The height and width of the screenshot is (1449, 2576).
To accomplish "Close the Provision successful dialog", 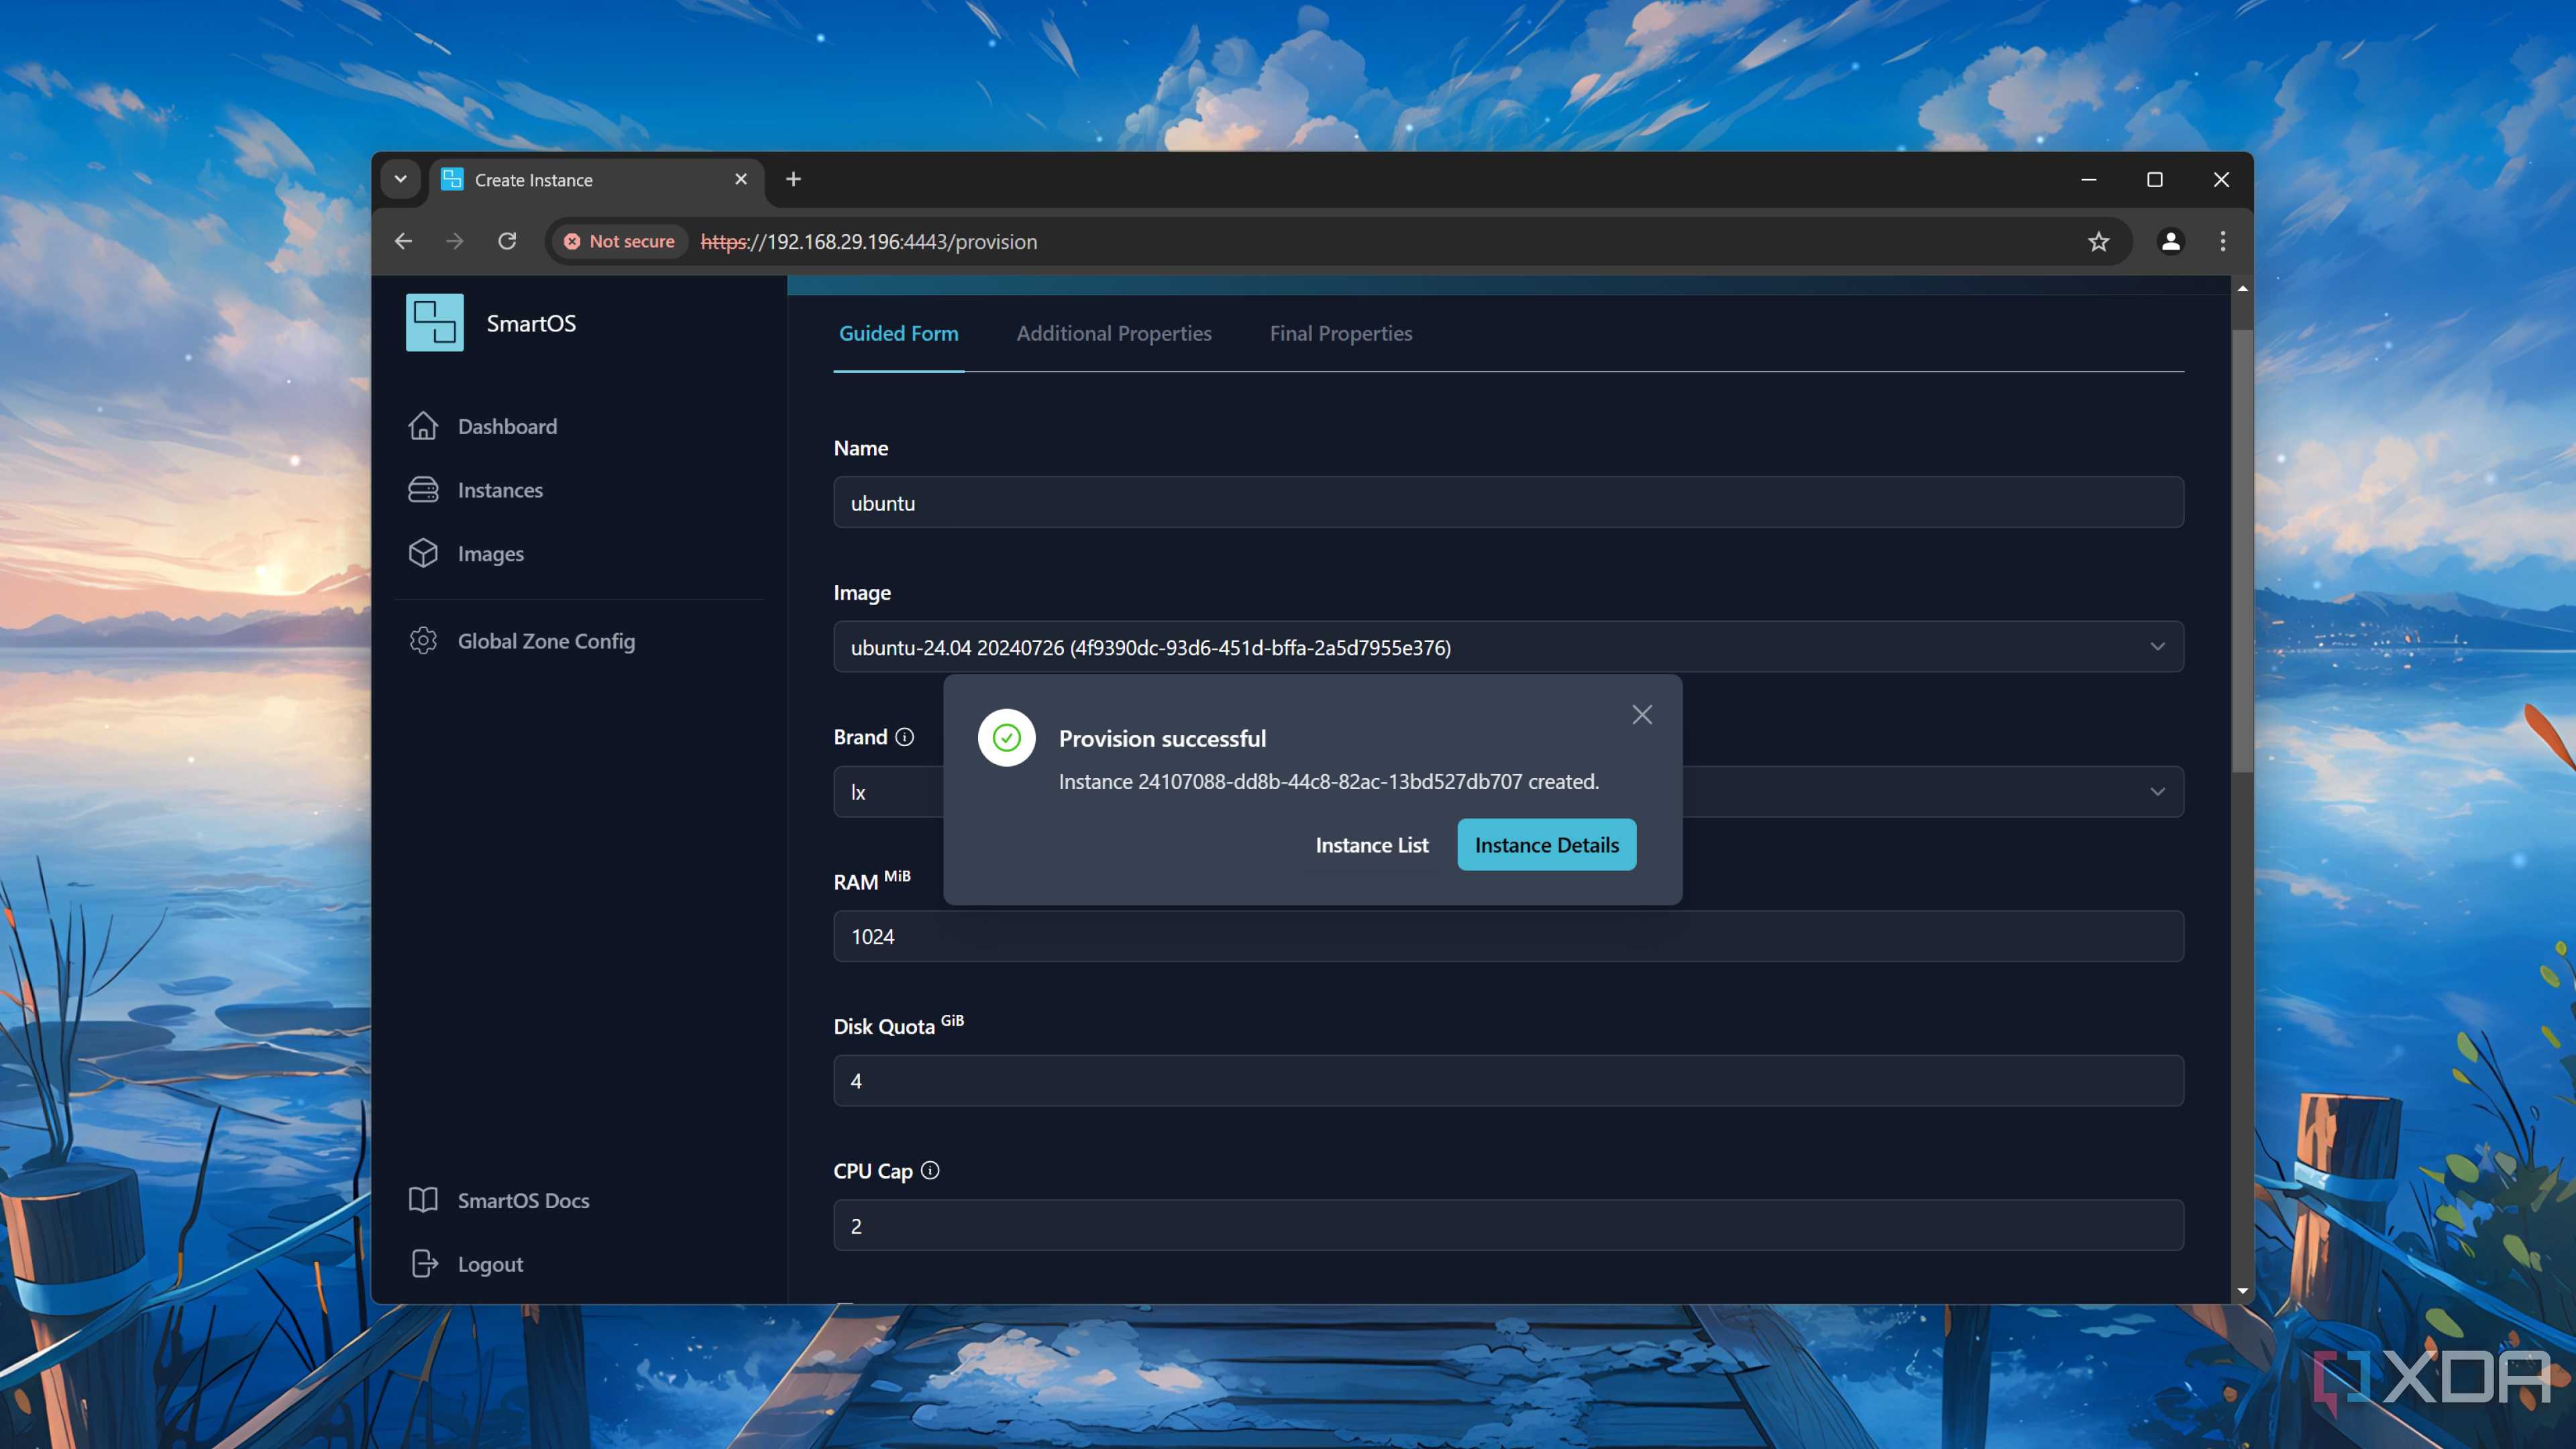I will [x=1642, y=714].
